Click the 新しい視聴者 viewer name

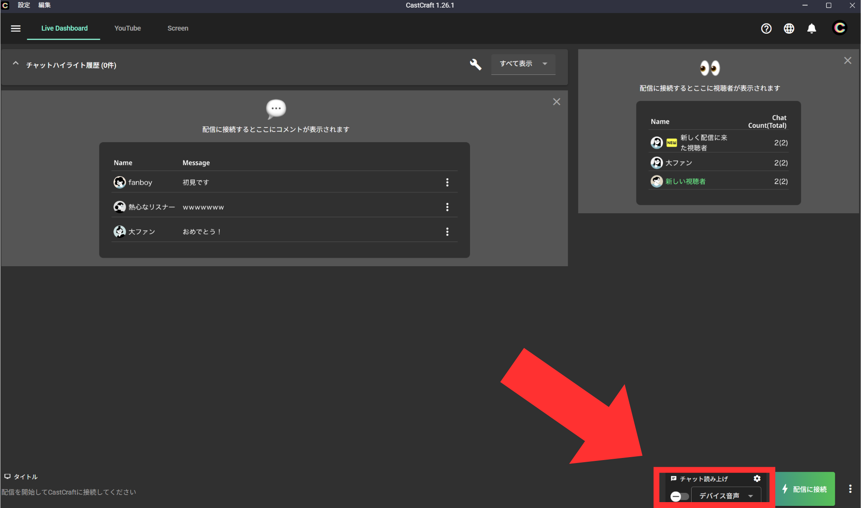pyautogui.click(x=685, y=181)
